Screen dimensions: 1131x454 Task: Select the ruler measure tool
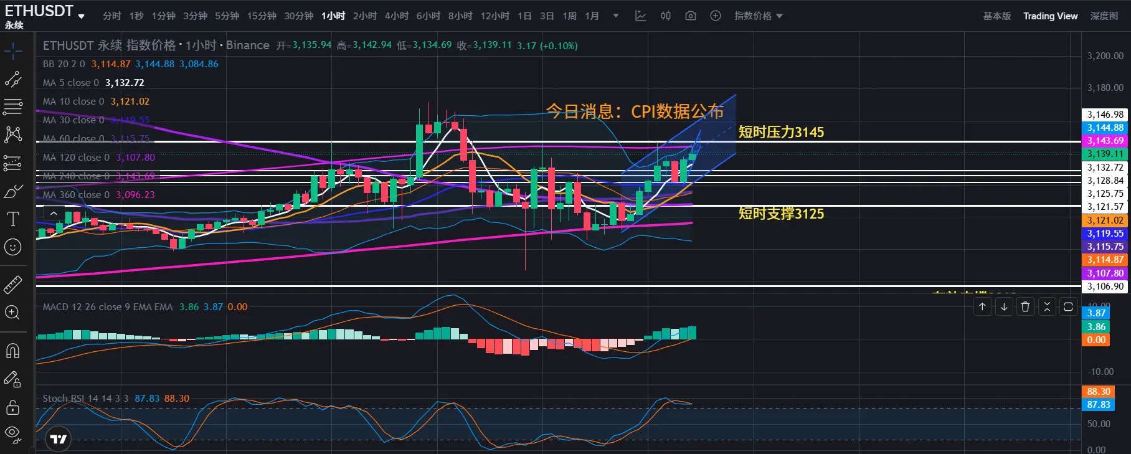click(x=13, y=285)
